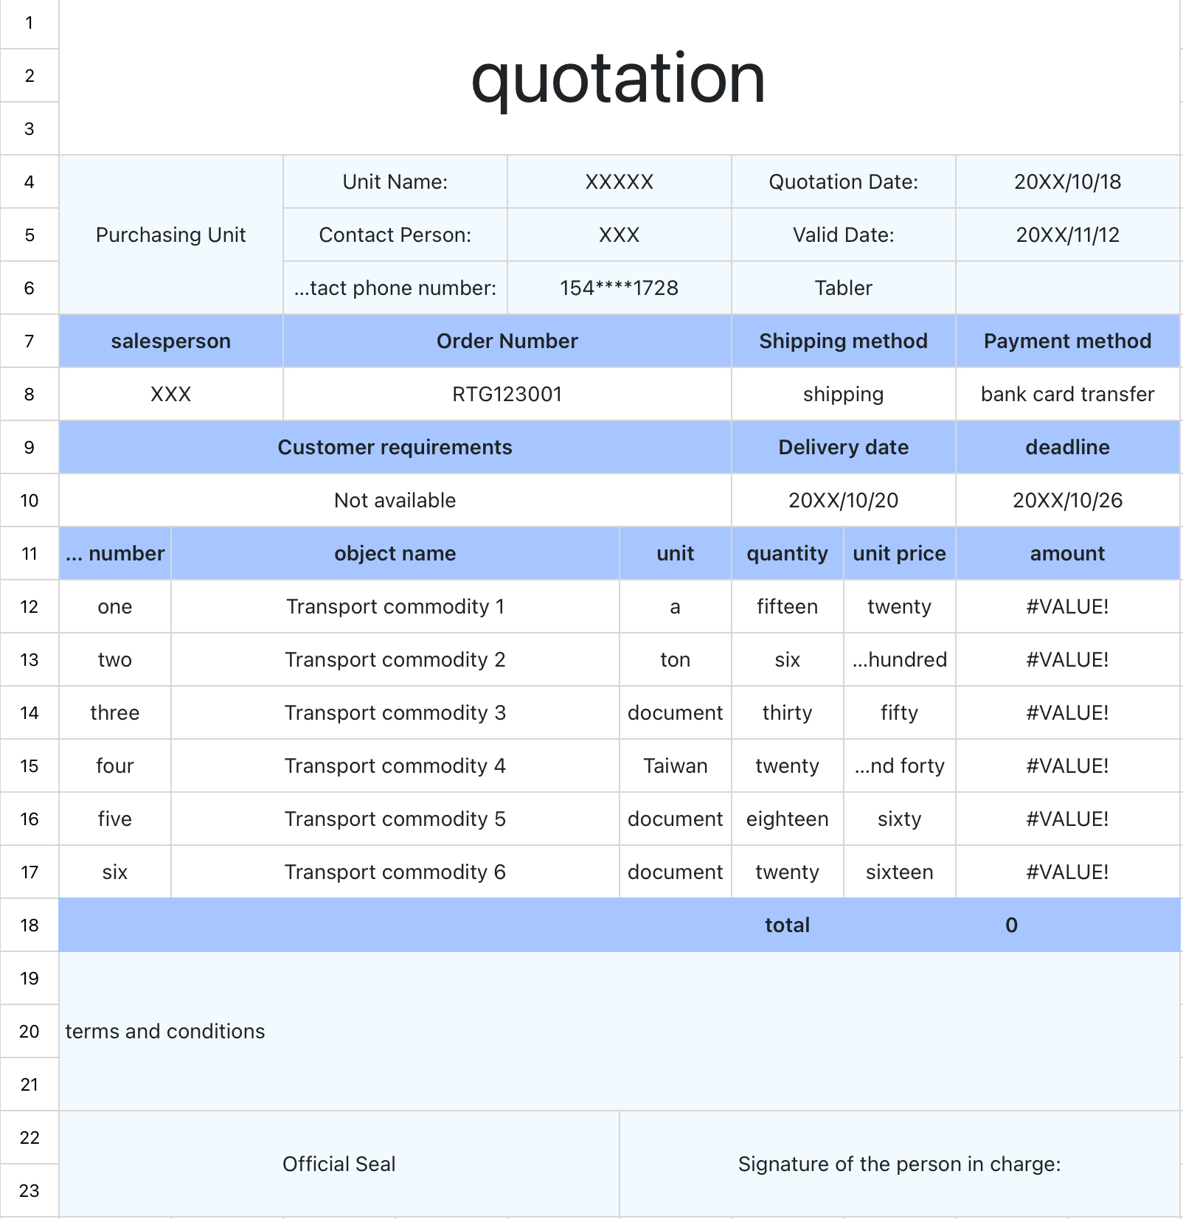Select the phone number 154****1728 cell
This screenshot has height=1219, width=1183.
pos(620,288)
